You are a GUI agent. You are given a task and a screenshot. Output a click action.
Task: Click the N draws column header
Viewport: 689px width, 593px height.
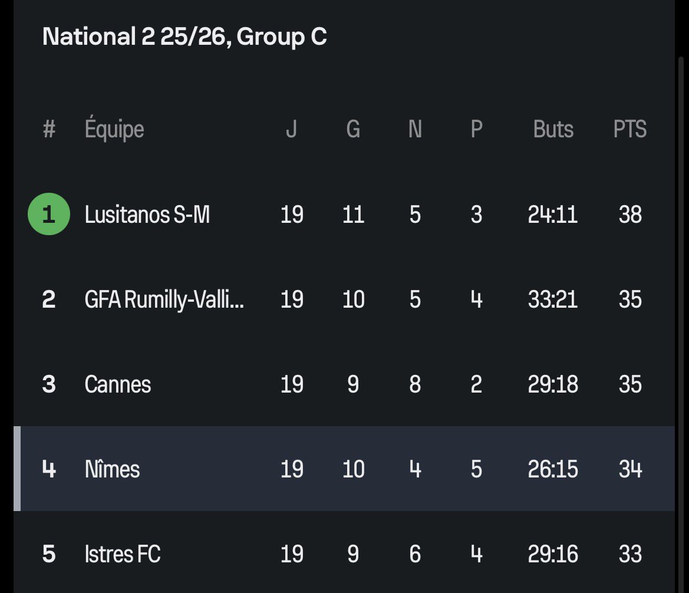(x=415, y=129)
